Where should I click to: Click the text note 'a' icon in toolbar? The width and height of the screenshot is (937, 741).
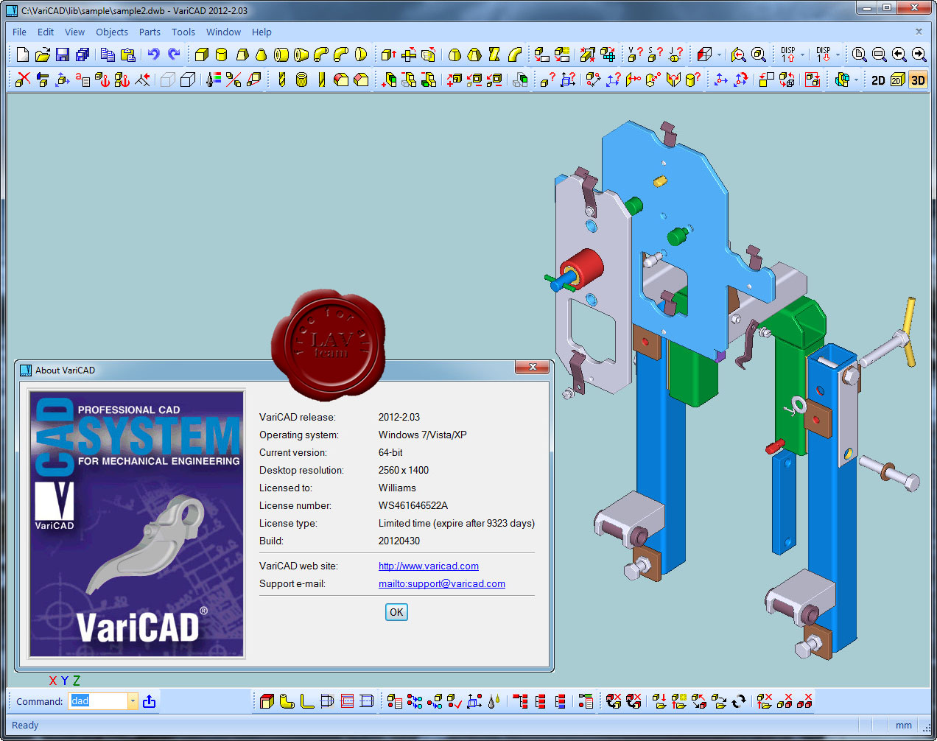[x=83, y=80]
